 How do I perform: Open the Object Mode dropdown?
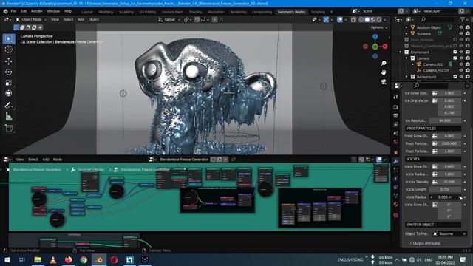tap(31, 20)
